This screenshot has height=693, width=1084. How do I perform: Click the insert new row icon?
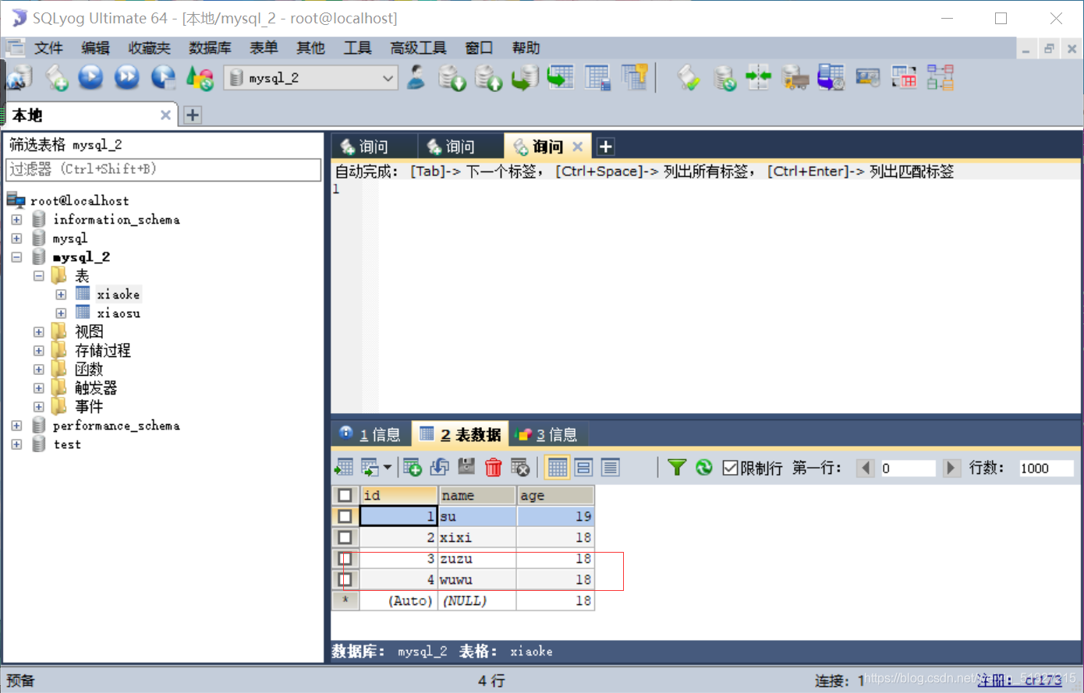[x=413, y=468]
